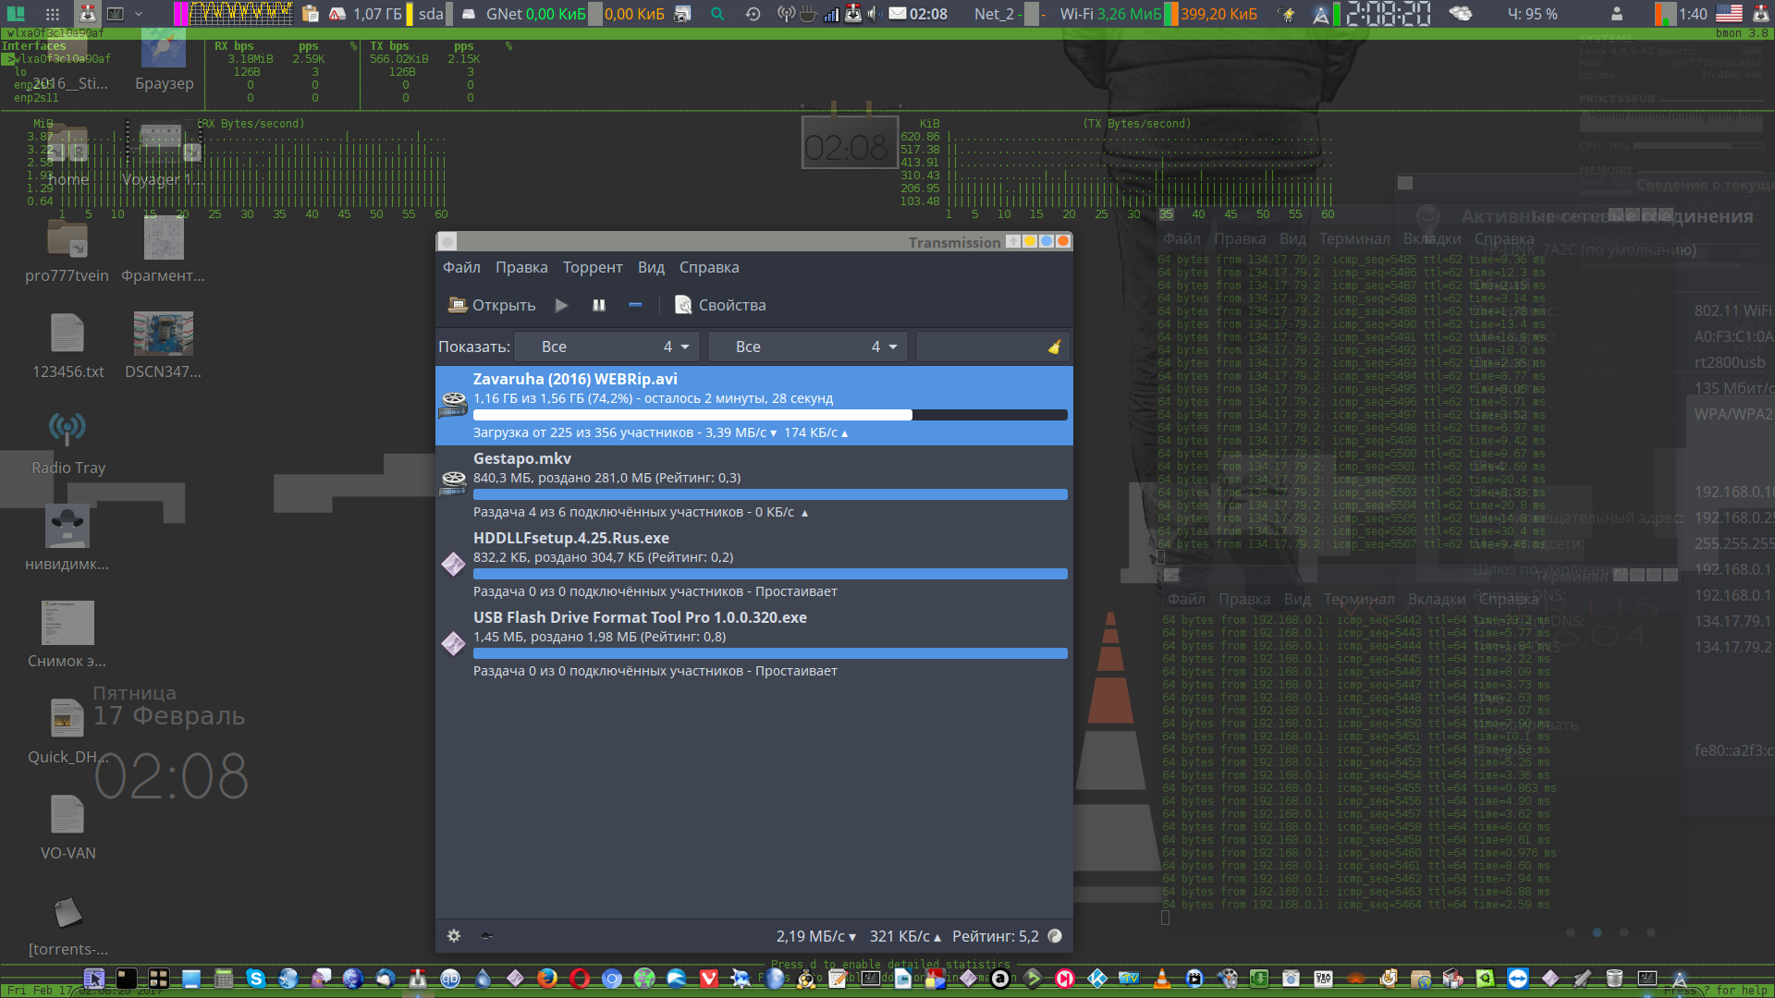Expand the second Все tracker filter dropdown
The image size is (1775, 998).
[807, 347]
